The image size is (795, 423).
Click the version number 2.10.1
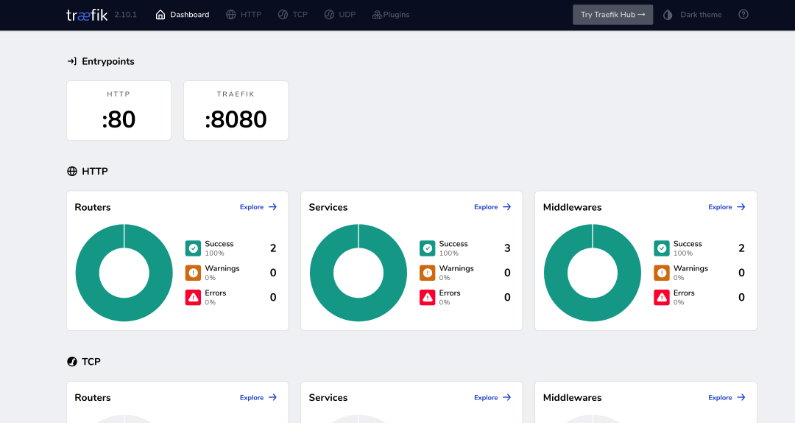click(125, 15)
